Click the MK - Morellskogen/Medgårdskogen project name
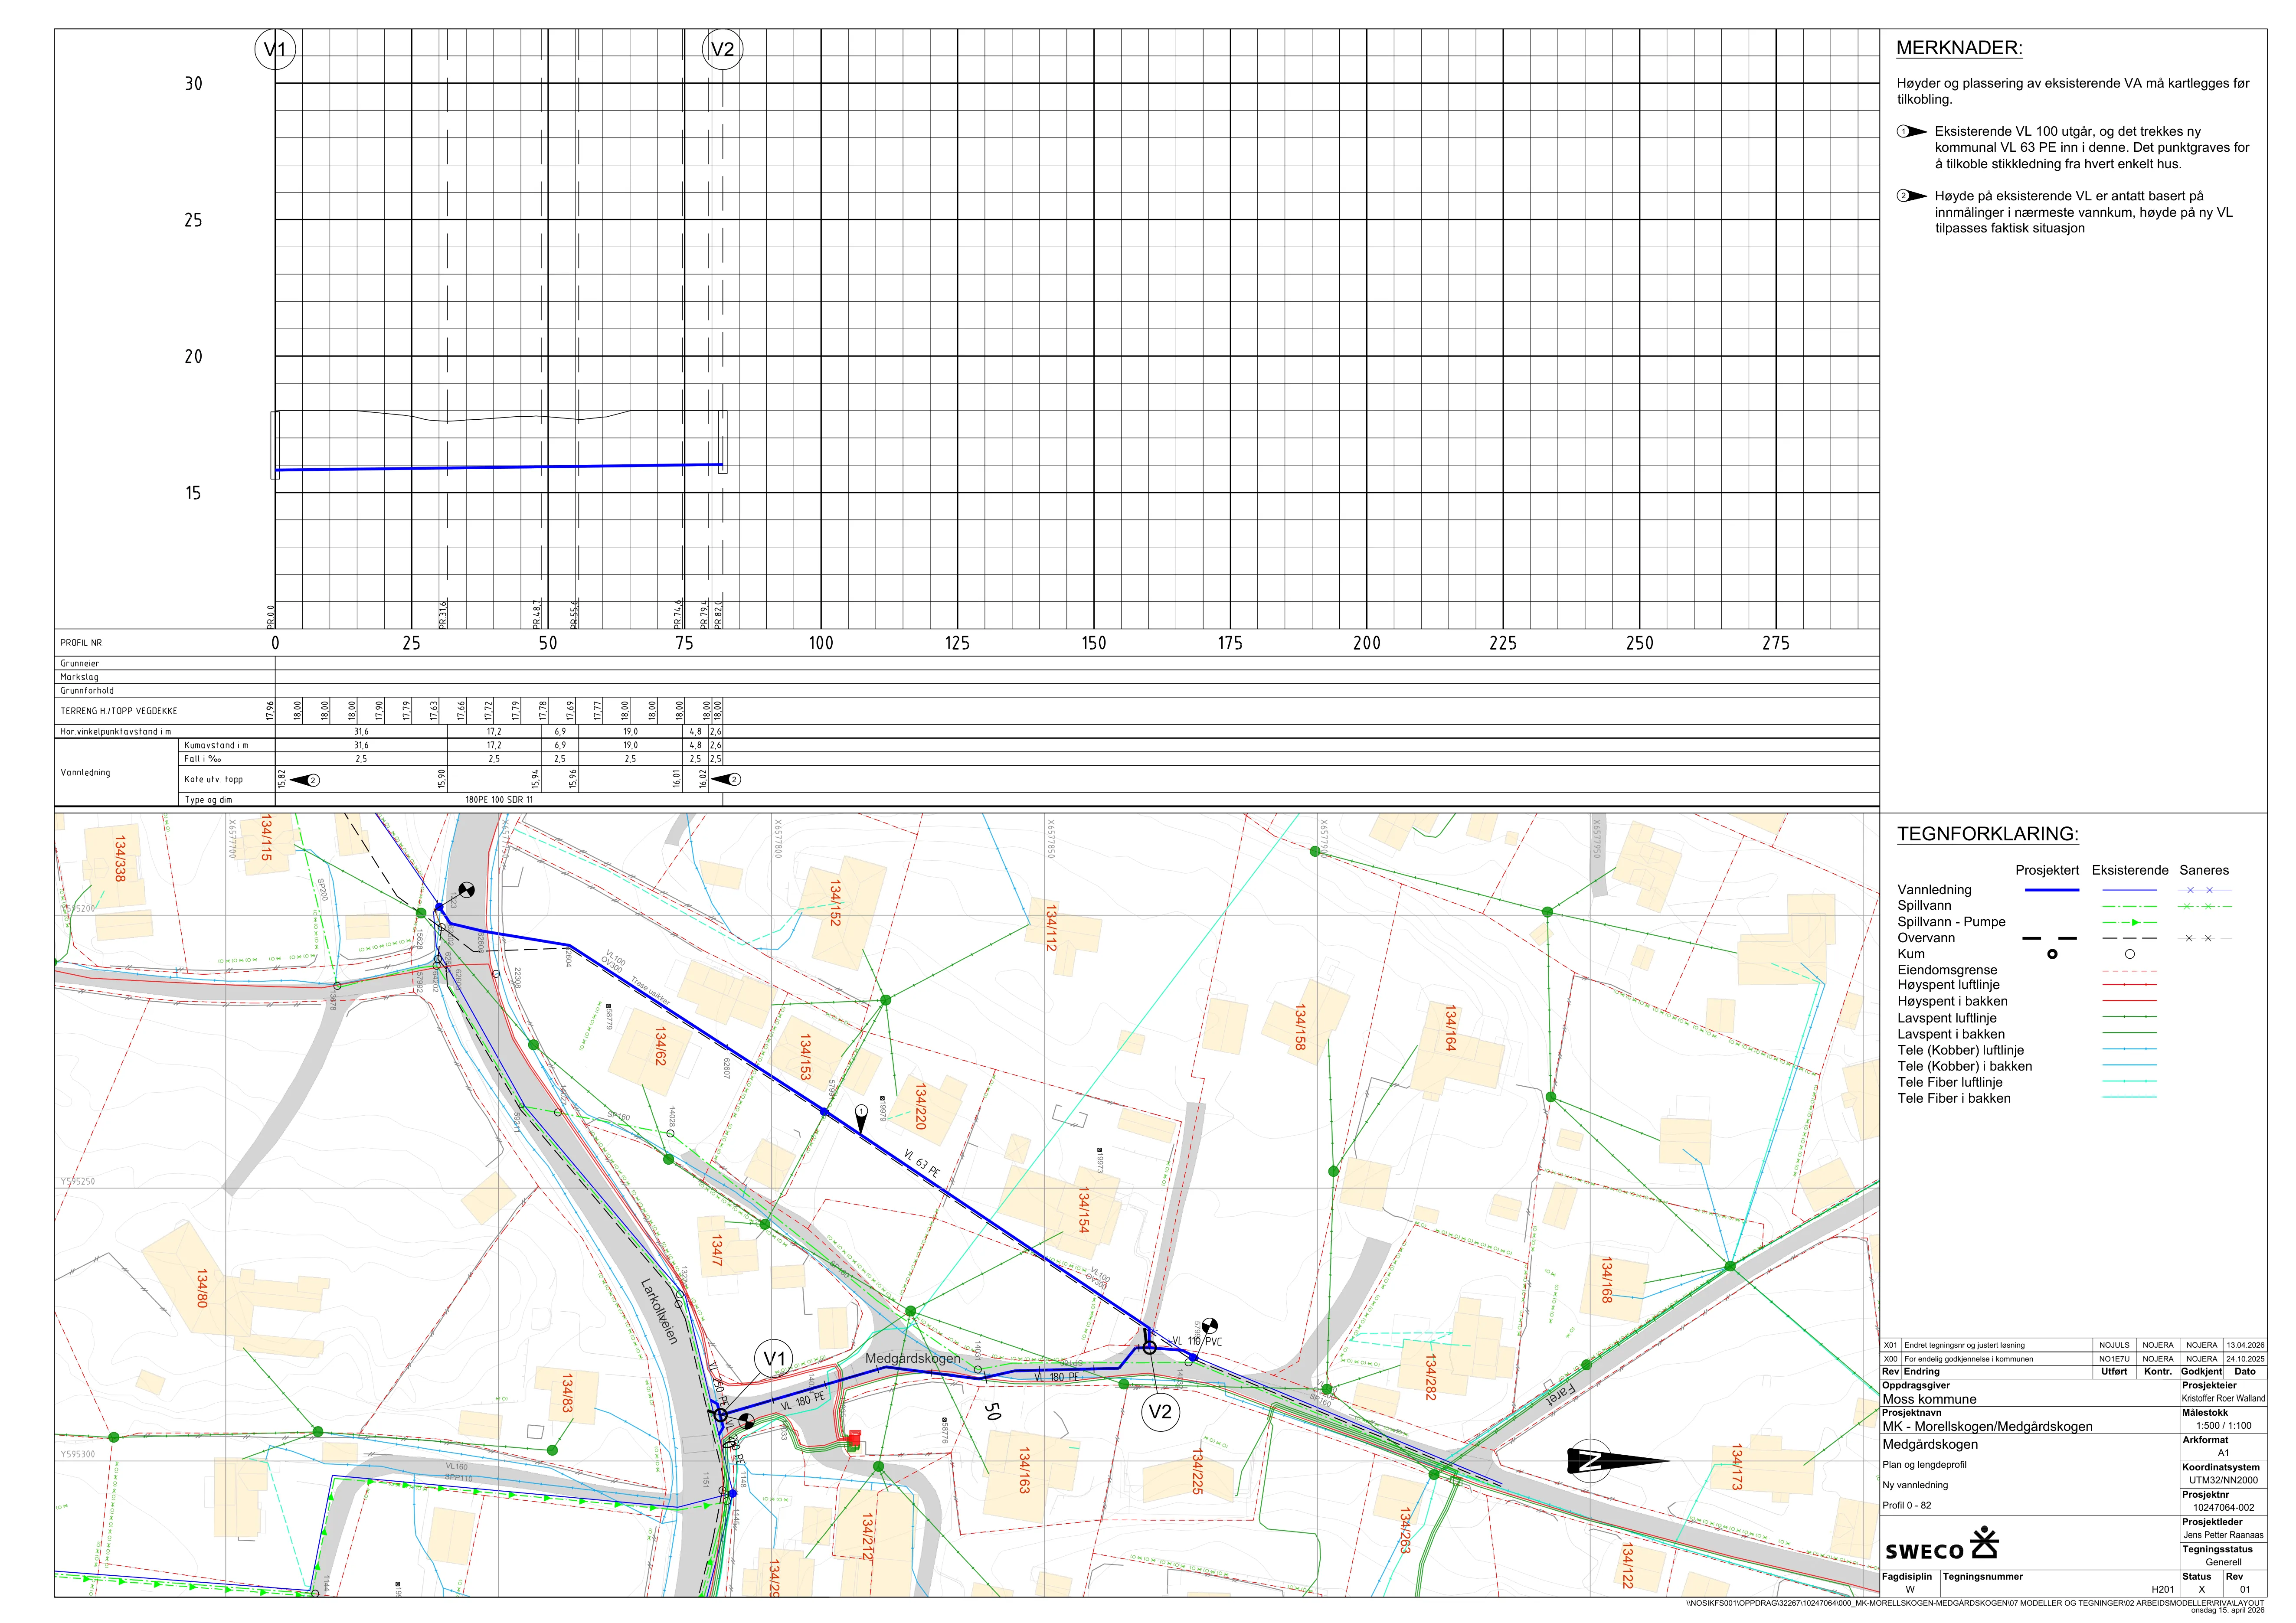This screenshot has height=1623, width=2296. coord(1987,1426)
